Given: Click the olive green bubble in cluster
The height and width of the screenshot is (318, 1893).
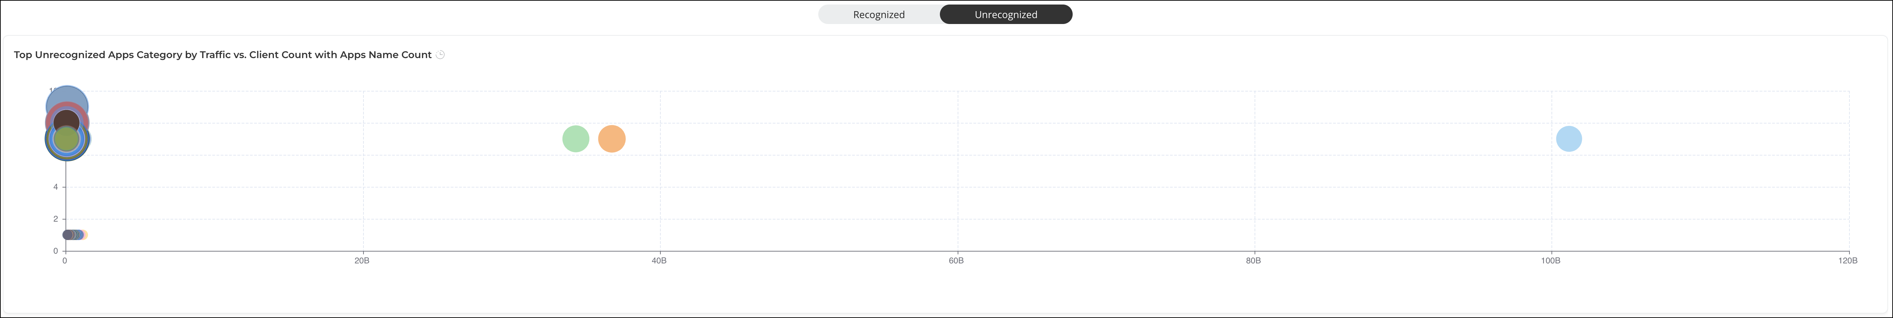Looking at the screenshot, I should [67, 139].
